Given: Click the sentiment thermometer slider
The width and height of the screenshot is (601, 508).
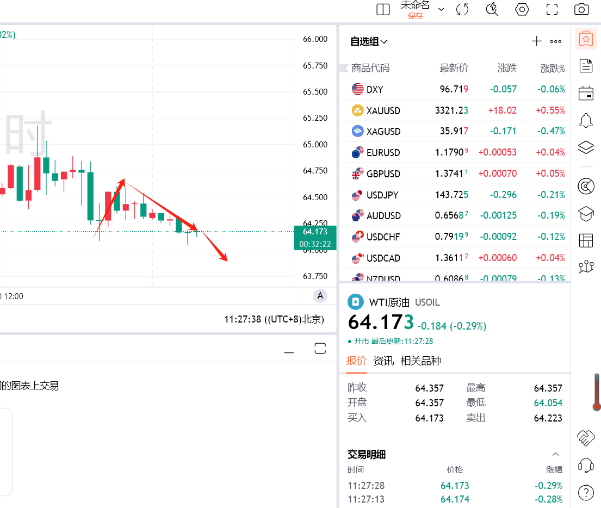Looking at the screenshot, I should 596,392.
